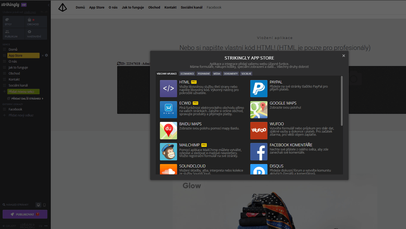The height and width of the screenshot is (229, 406).
Task: Select Sociální kanál section in sidebar
Action: click(x=18, y=85)
